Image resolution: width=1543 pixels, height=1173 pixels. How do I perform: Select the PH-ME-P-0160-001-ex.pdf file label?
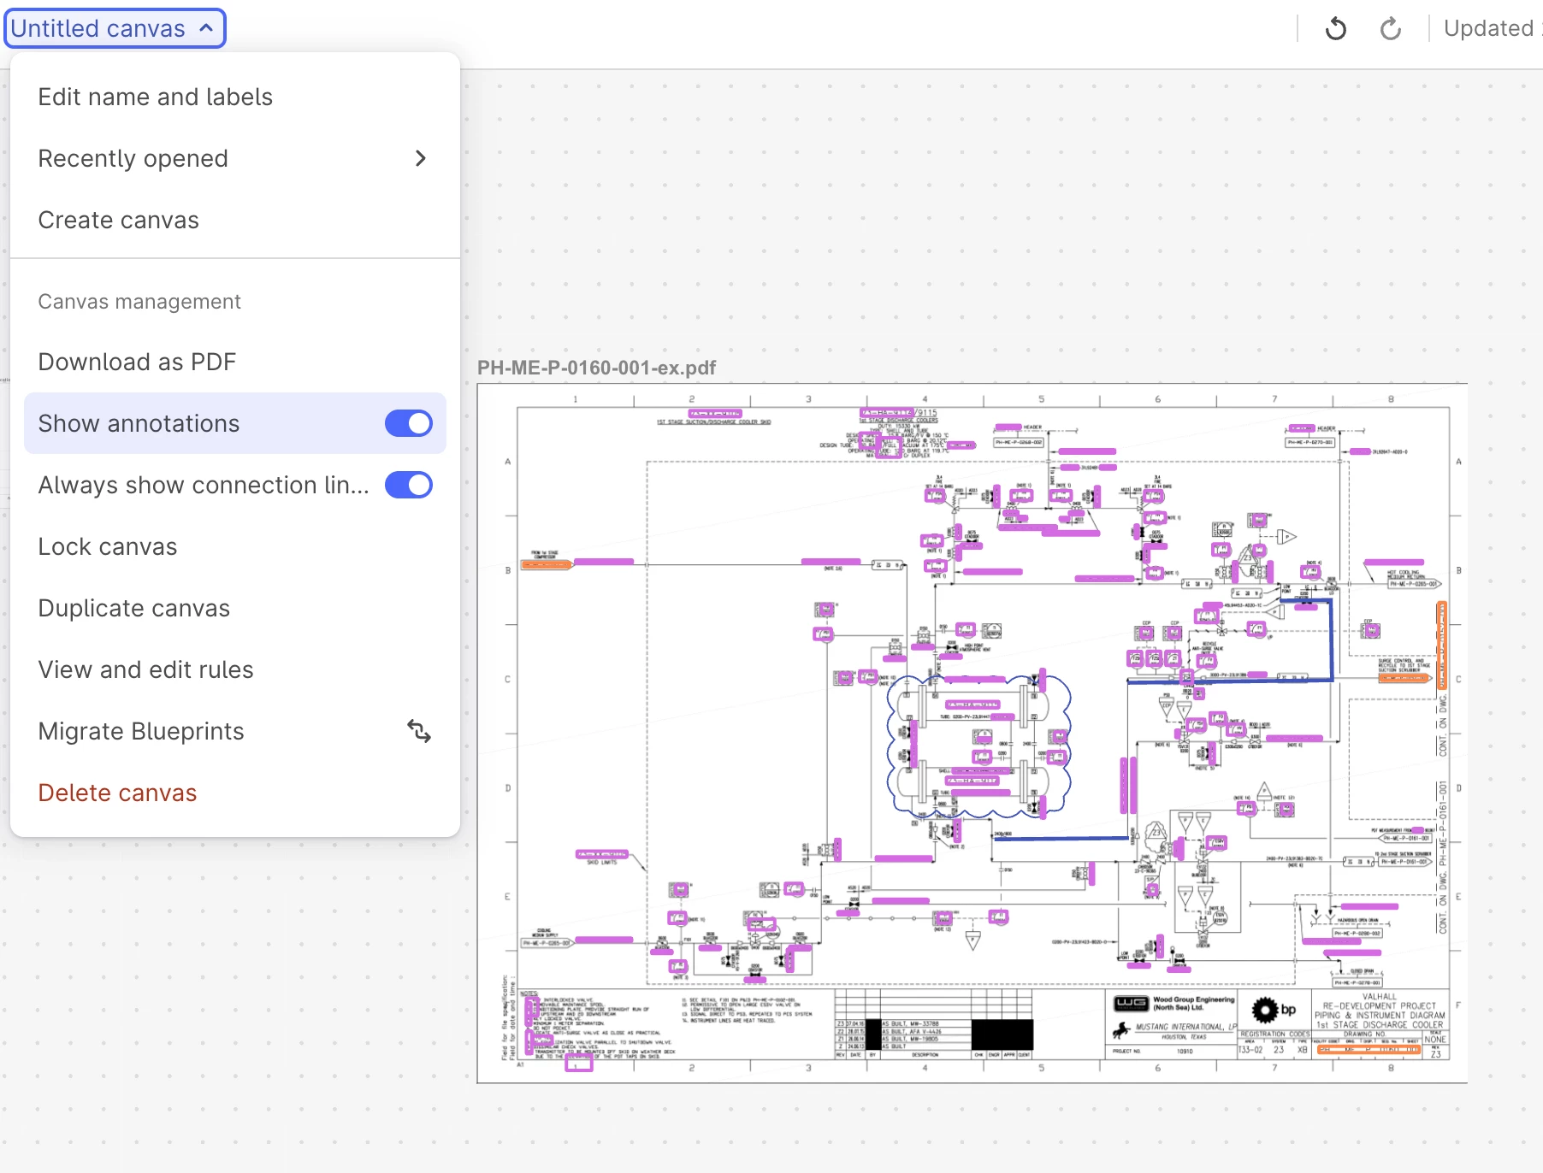(596, 368)
